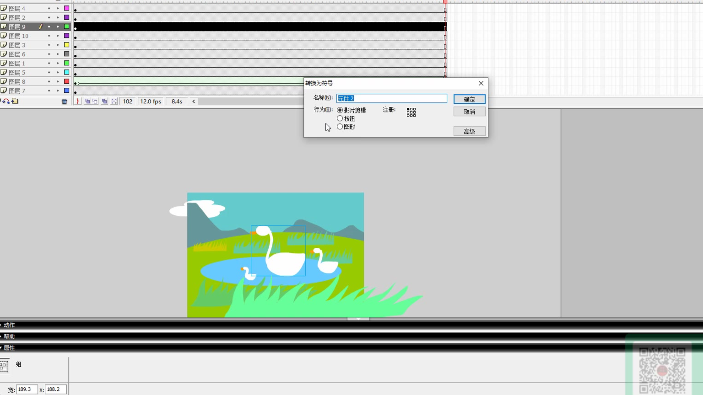Screen dimensions: 703x395
Task: Choose the 图形 behavior radio button
Action: pyautogui.click(x=340, y=127)
